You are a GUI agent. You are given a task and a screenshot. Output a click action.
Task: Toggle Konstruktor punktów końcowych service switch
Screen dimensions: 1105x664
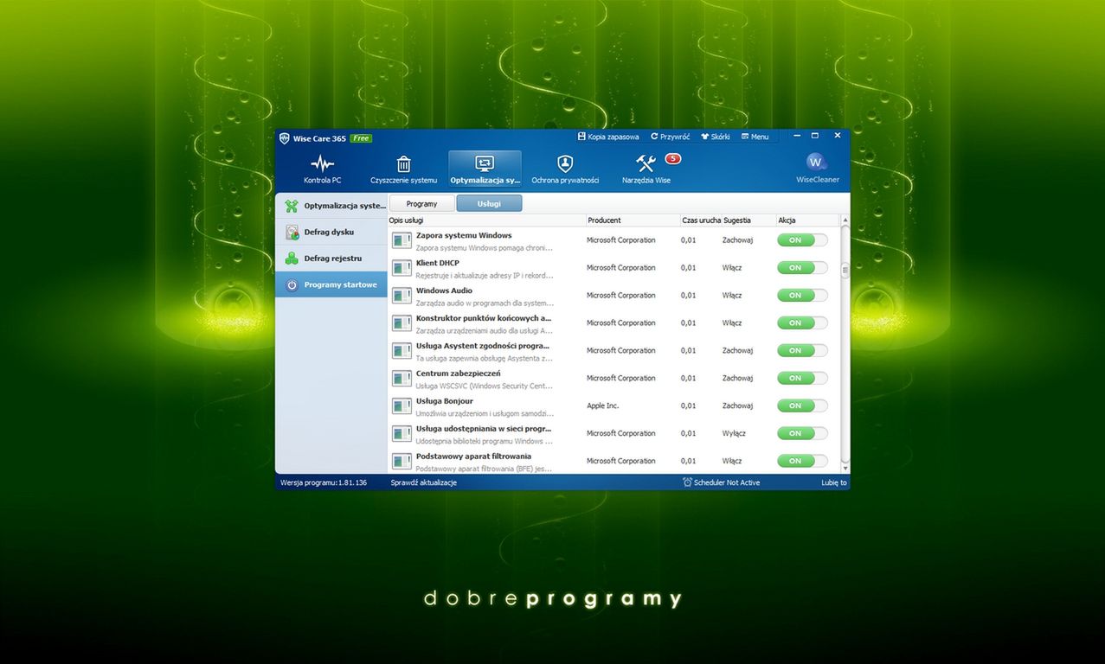click(x=802, y=323)
